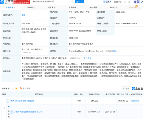Open the legal representative's name link

pyautogui.click(x=24, y=15)
